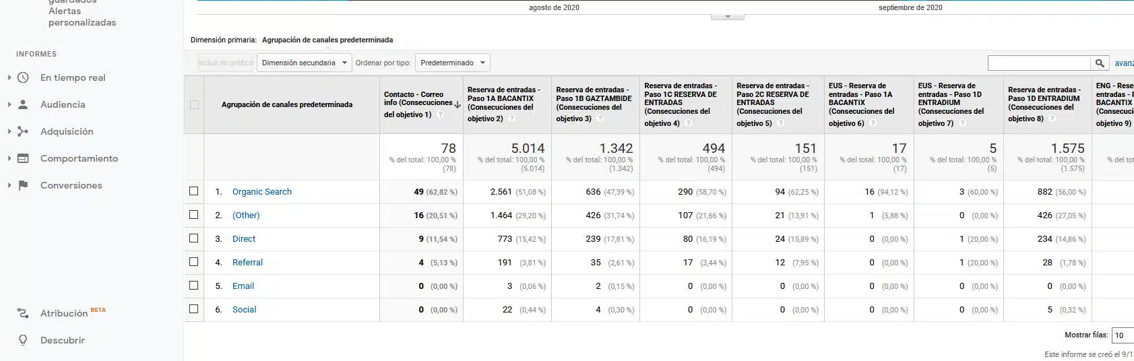This screenshot has height=361, width=1134.
Task: Open help icon for objetivo 7 column
Action: [x=962, y=123]
